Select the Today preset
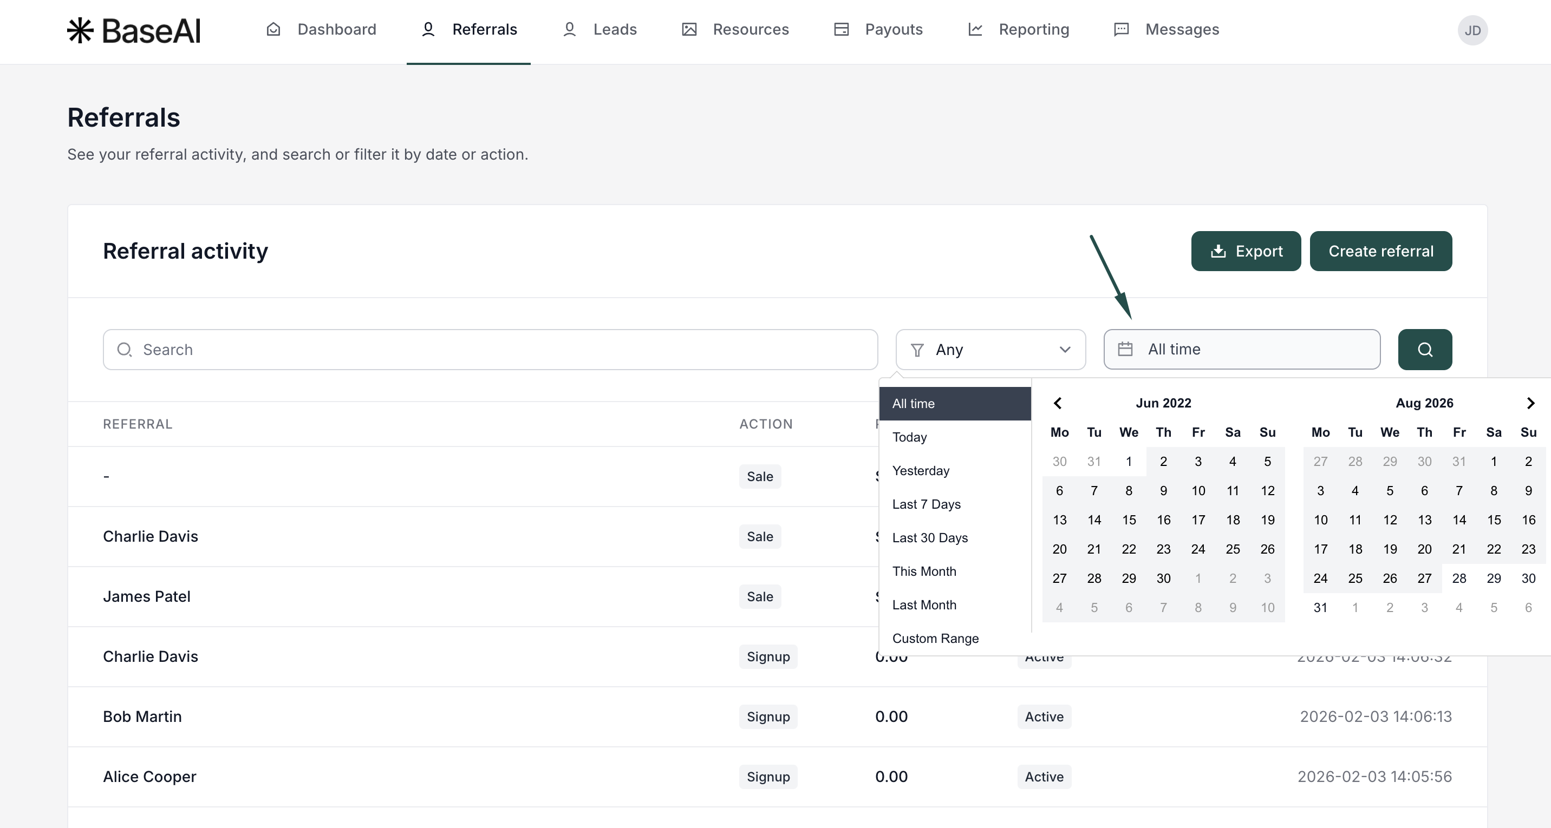 pyautogui.click(x=955, y=437)
